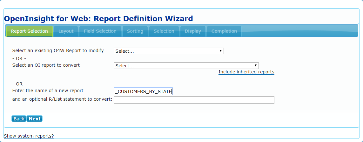Click the Next button

[x=35, y=119]
